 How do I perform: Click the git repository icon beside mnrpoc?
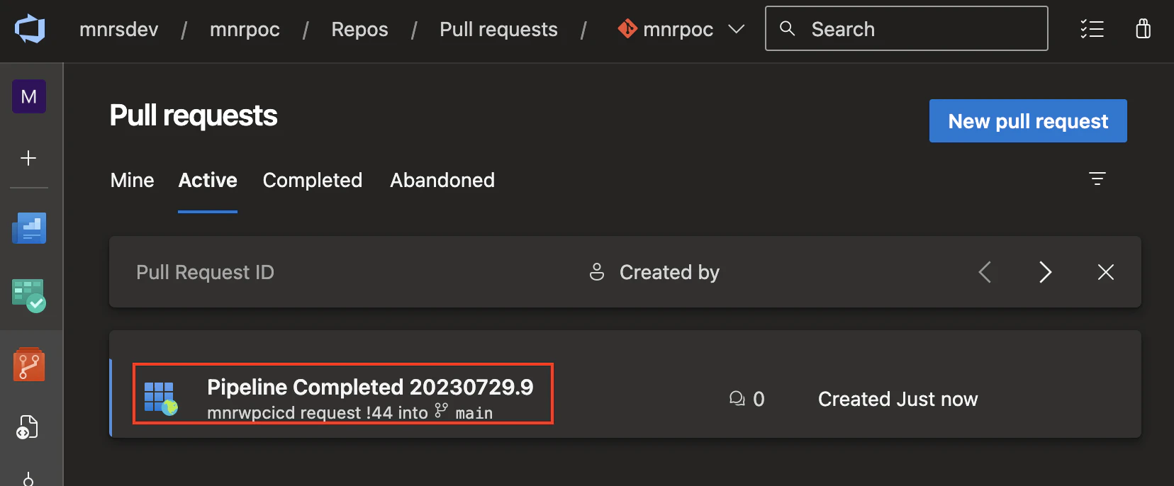coord(627,28)
